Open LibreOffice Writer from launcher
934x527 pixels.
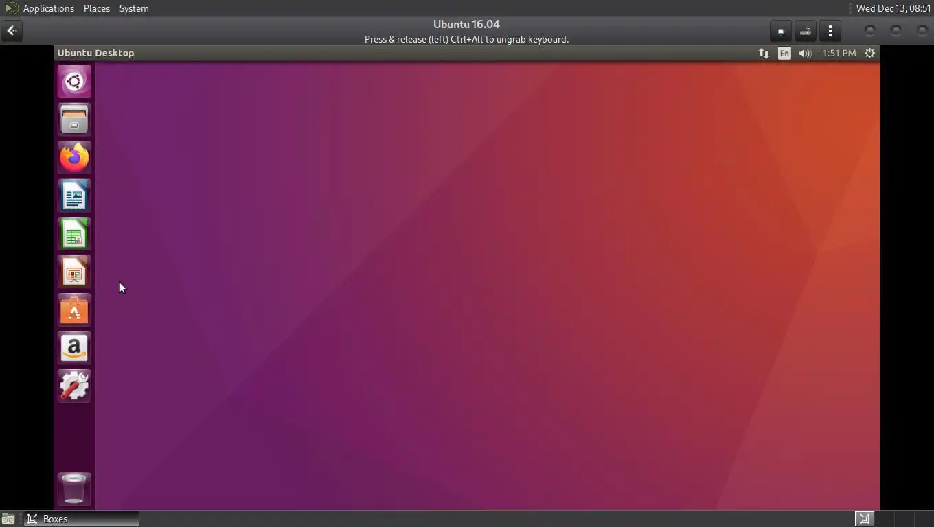click(x=74, y=196)
